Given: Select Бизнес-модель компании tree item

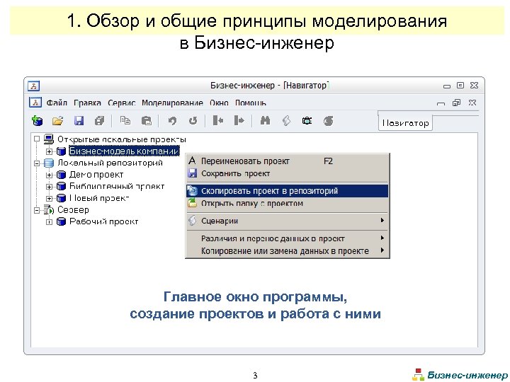Looking at the screenshot, I should tap(124, 151).
